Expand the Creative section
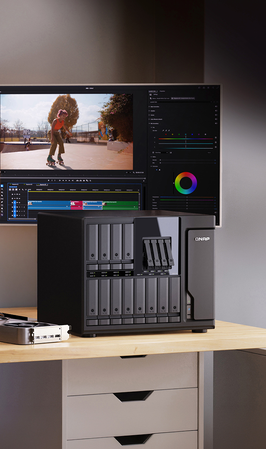266x449 pixels. click(149, 111)
